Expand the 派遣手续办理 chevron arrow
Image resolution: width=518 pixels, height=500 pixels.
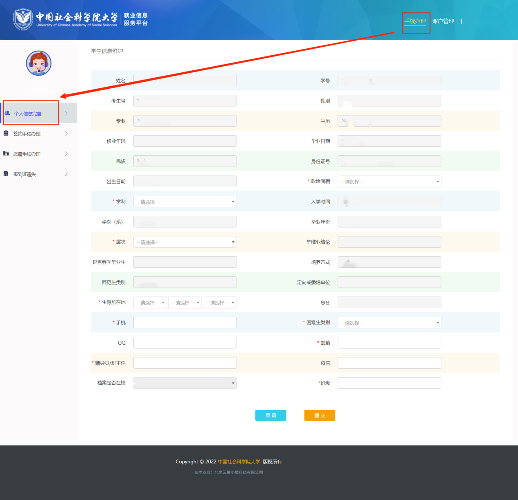66,154
